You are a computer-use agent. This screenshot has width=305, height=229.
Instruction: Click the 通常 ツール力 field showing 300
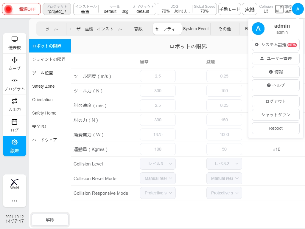point(158,91)
